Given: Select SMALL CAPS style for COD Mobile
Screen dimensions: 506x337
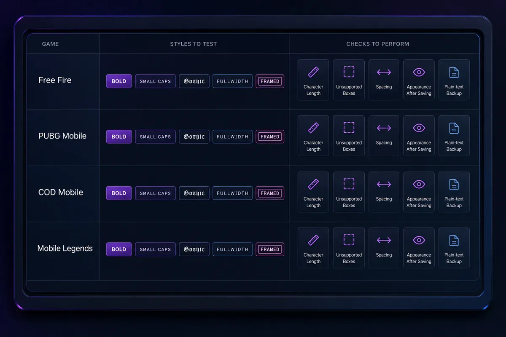Looking at the screenshot, I should pyautogui.click(x=155, y=193).
